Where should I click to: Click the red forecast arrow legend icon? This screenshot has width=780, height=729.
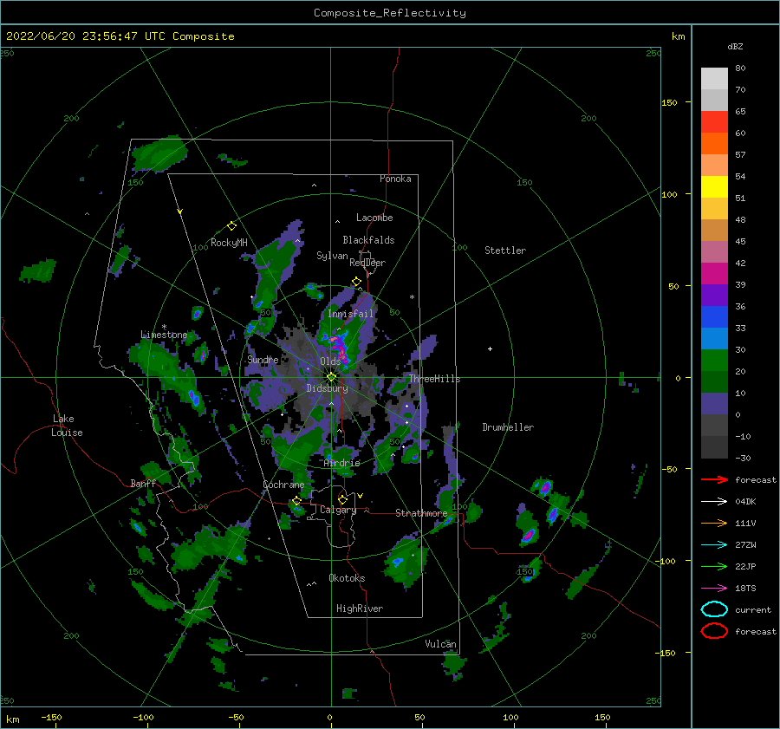point(714,479)
